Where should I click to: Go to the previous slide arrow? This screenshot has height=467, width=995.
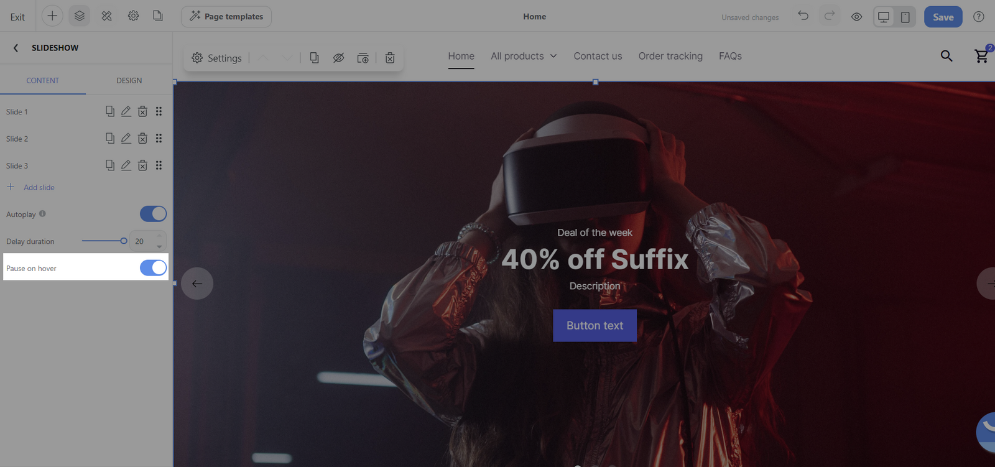[x=197, y=284]
